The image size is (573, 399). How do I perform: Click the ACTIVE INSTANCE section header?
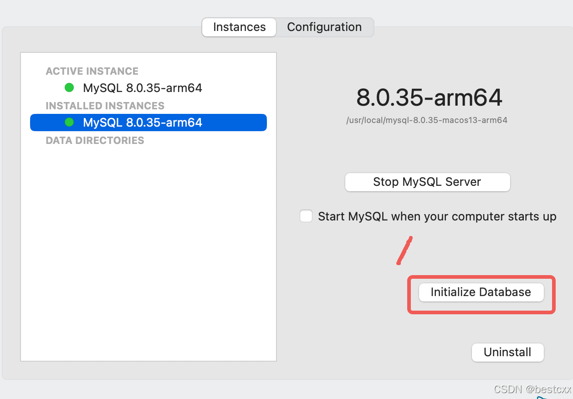tap(92, 71)
